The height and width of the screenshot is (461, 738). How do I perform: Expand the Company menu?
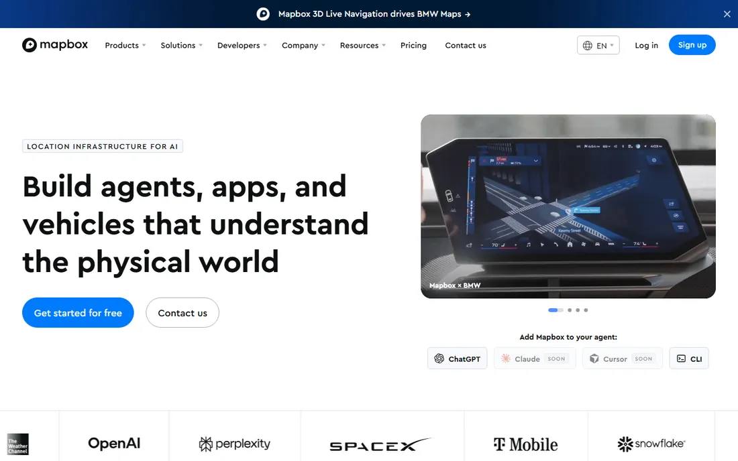tap(303, 46)
